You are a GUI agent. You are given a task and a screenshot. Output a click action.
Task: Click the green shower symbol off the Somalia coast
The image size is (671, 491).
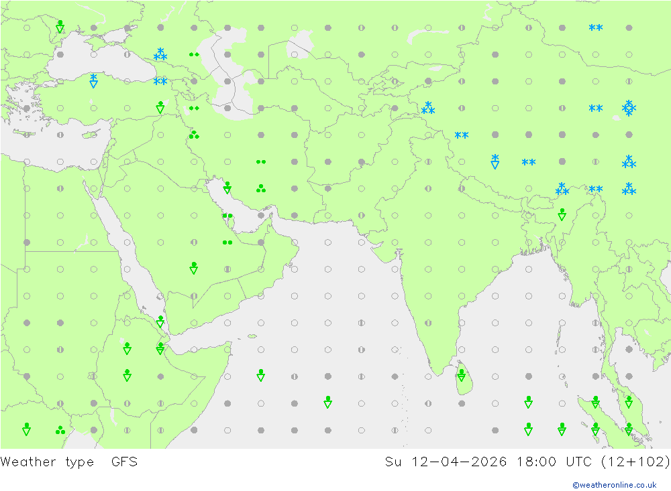[260, 375]
